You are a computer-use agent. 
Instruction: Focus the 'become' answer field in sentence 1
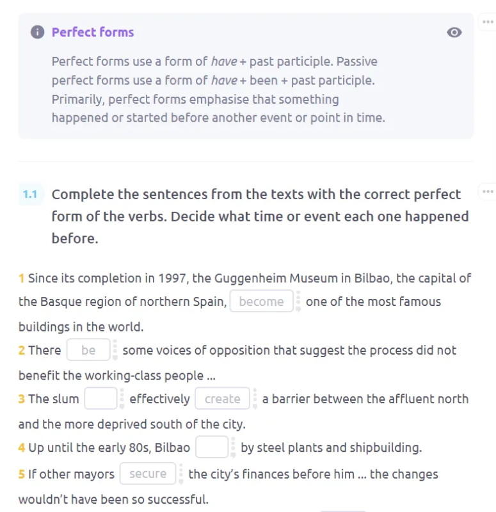coord(262,301)
